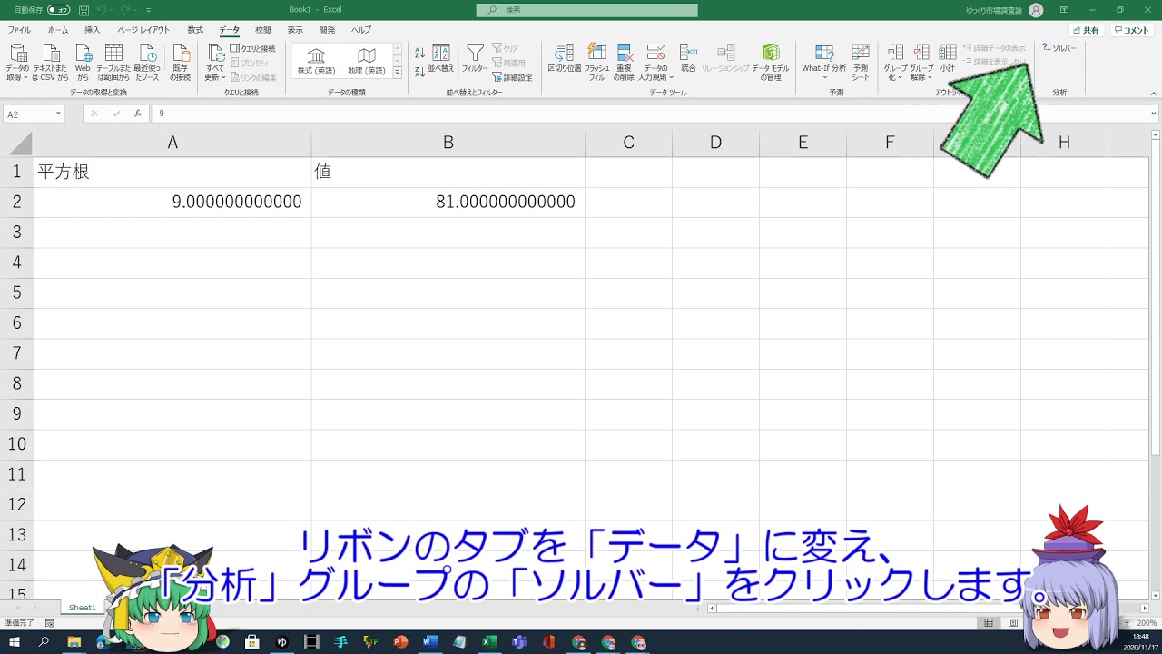1162x654 pixels.
Task: Select cell B2 containing 81.000000000000
Action: coord(448,202)
